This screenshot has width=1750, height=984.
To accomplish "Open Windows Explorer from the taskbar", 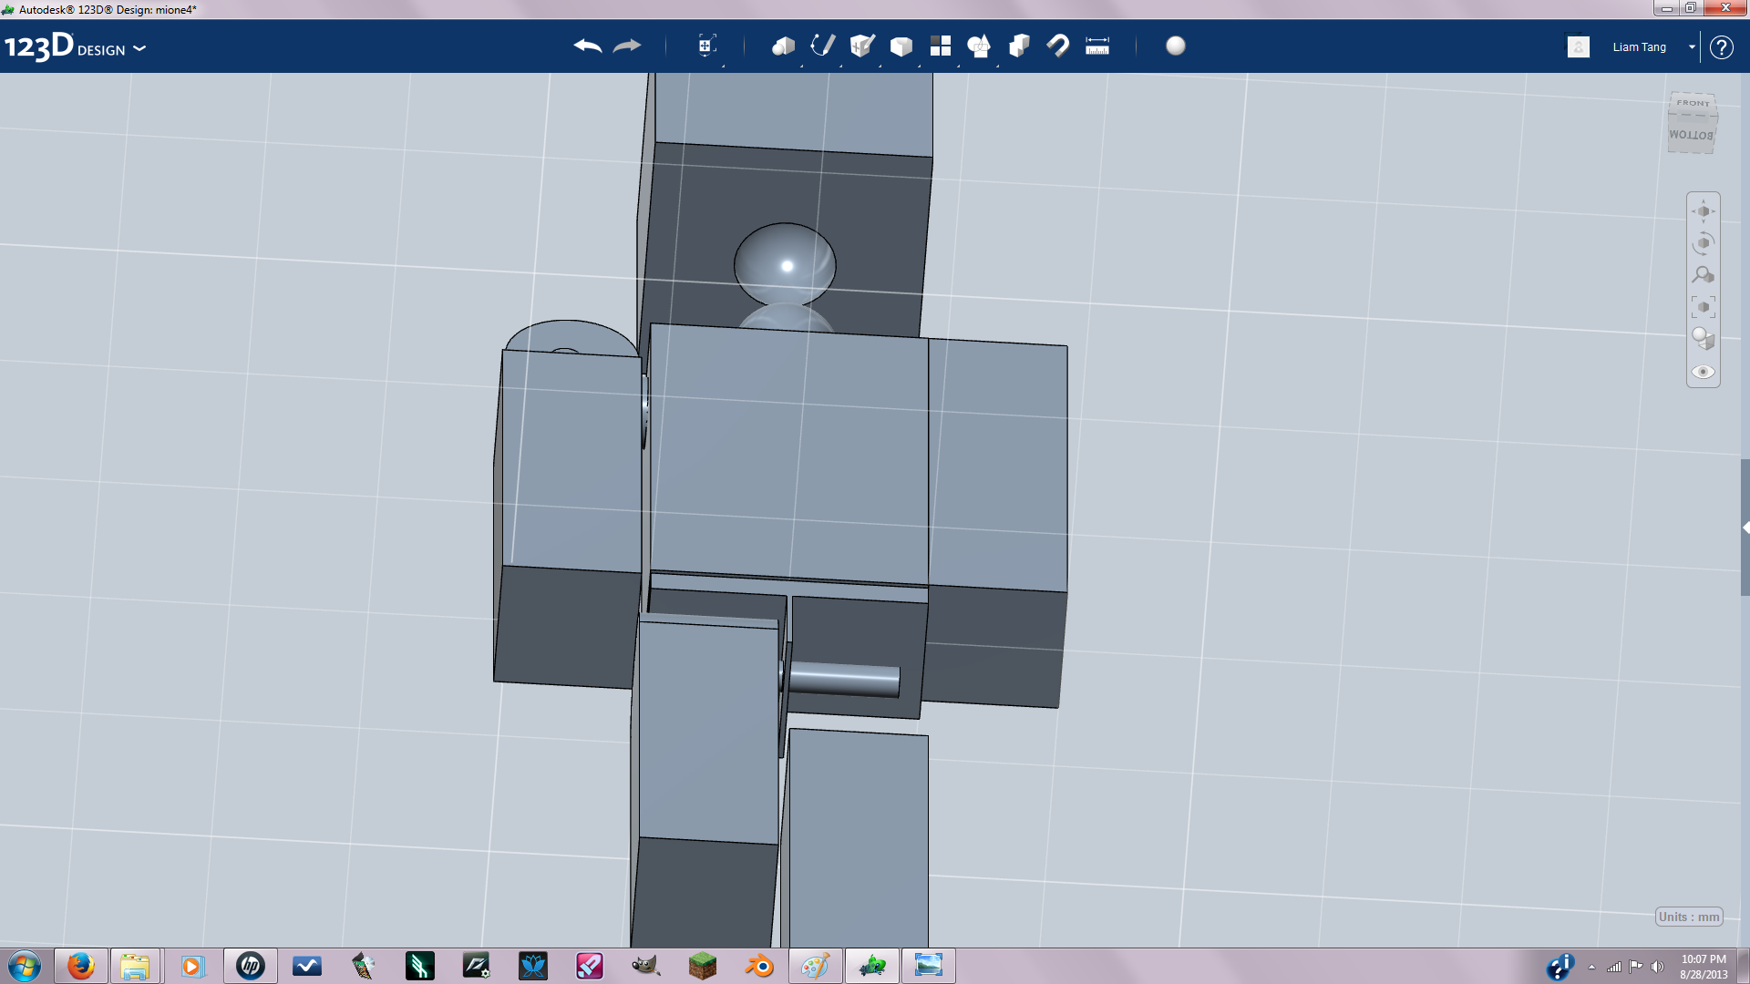I will [x=135, y=966].
